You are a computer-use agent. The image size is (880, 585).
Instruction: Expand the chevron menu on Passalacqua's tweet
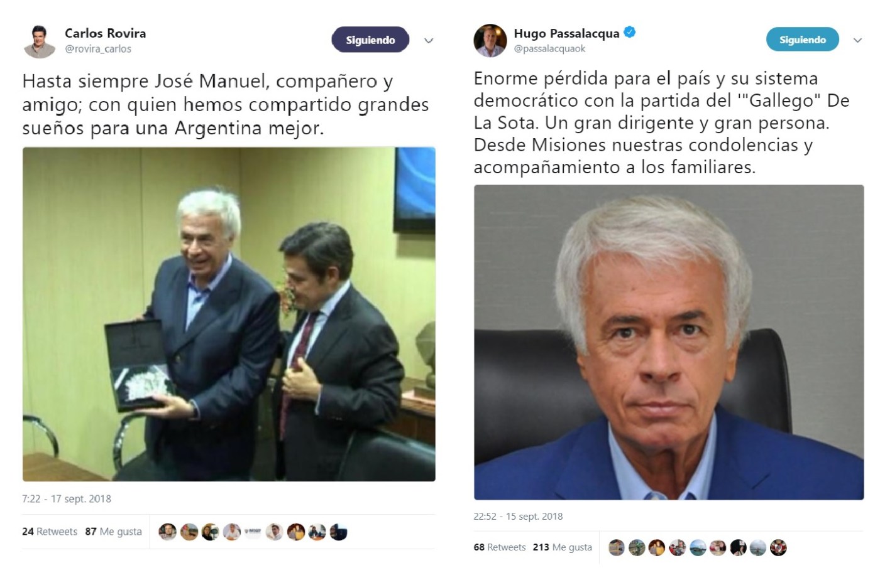click(x=857, y=40)
